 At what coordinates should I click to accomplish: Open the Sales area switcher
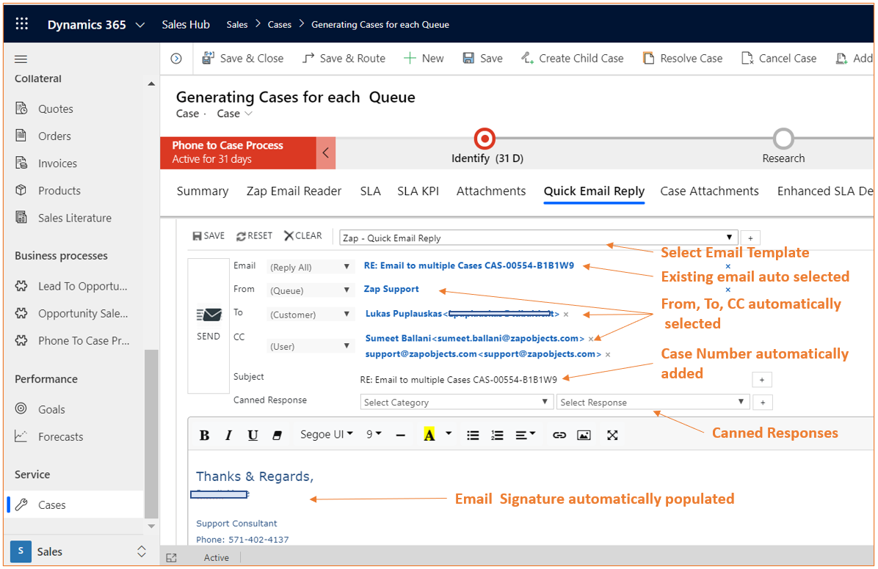tap(79, 551)
